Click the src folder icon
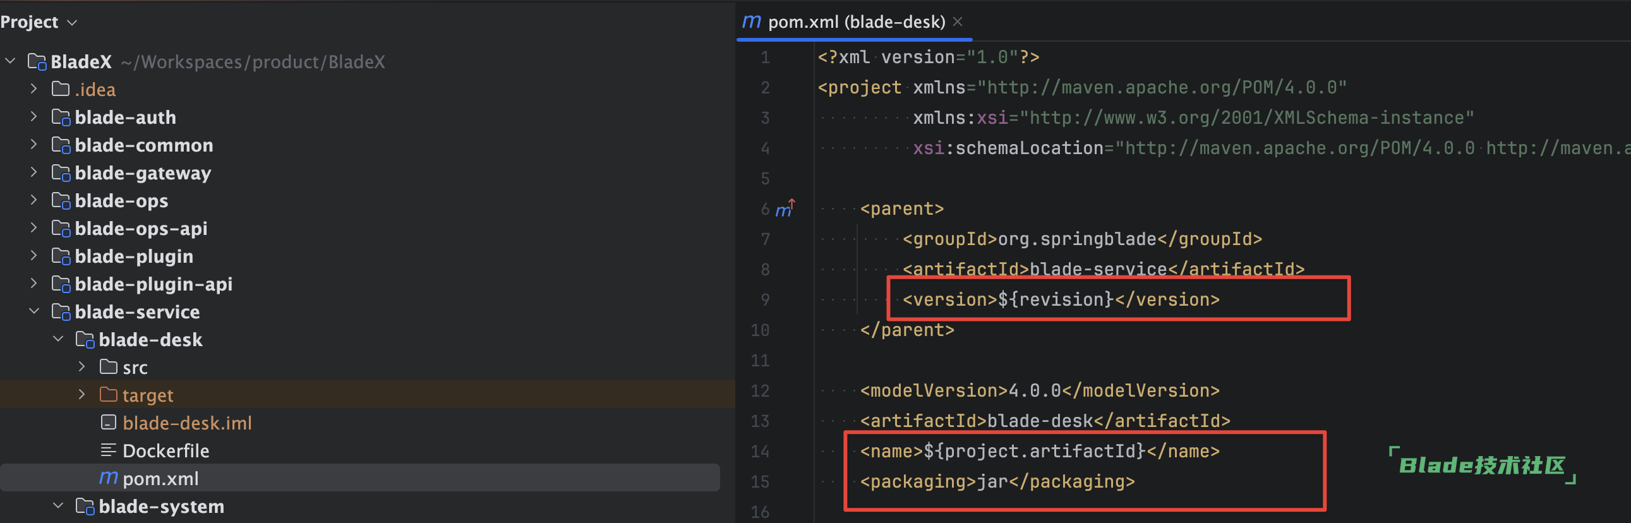 coord(109,366)
